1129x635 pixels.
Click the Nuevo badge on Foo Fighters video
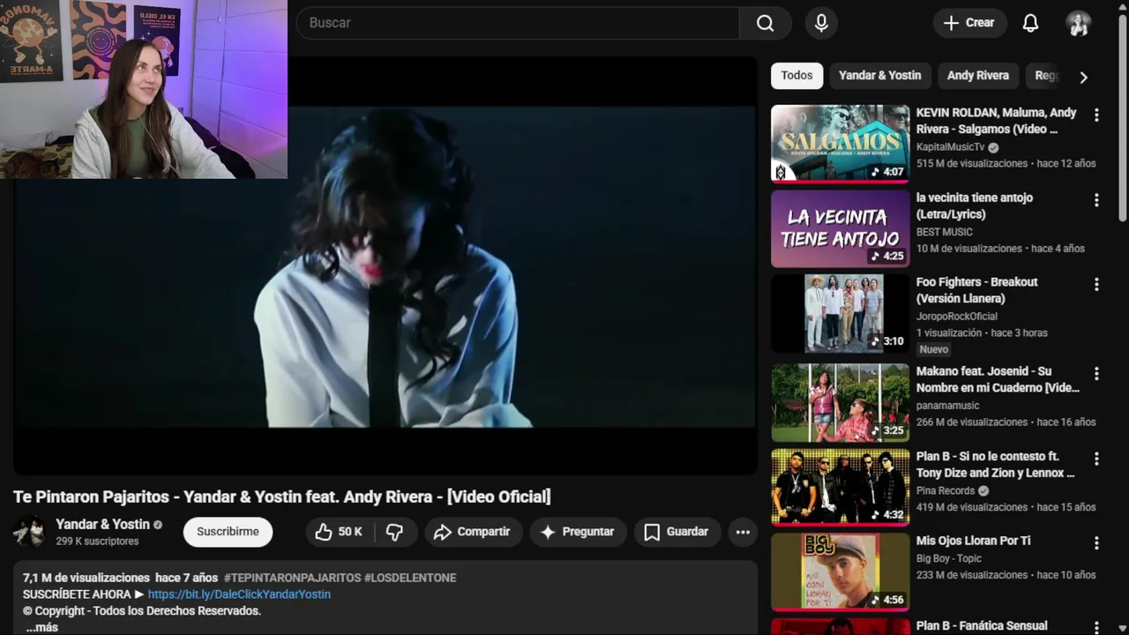[x=933, y=349]
